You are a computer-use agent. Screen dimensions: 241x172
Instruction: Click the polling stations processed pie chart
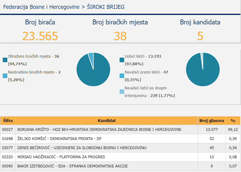pos(93,69)
